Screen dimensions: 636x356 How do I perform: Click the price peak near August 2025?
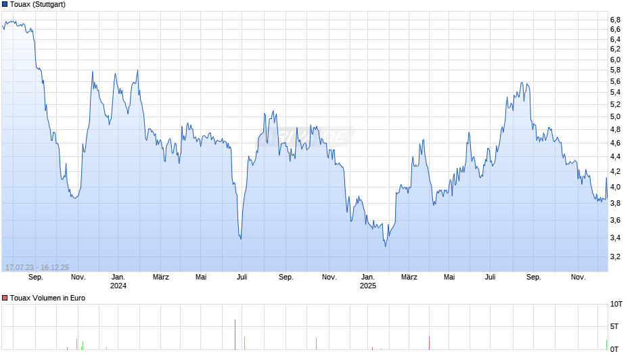tap(522, 83)
